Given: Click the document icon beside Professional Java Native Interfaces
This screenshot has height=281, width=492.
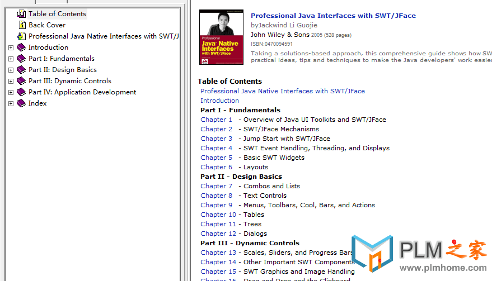Looking at the screenshot, I should point(21,36).
